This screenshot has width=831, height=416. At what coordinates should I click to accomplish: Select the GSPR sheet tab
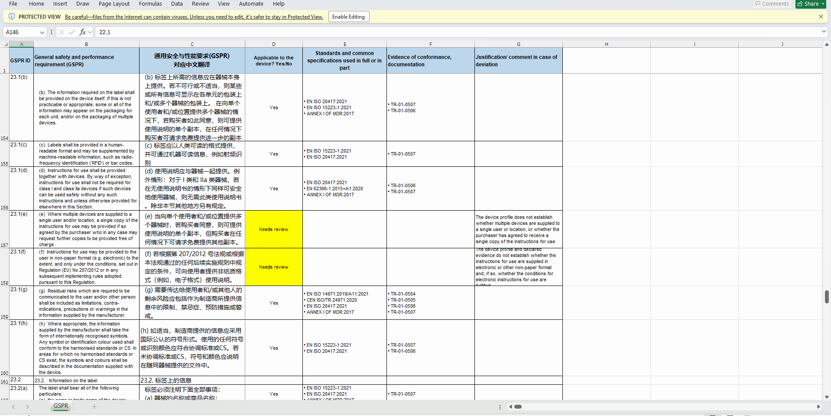pos(61,406)
